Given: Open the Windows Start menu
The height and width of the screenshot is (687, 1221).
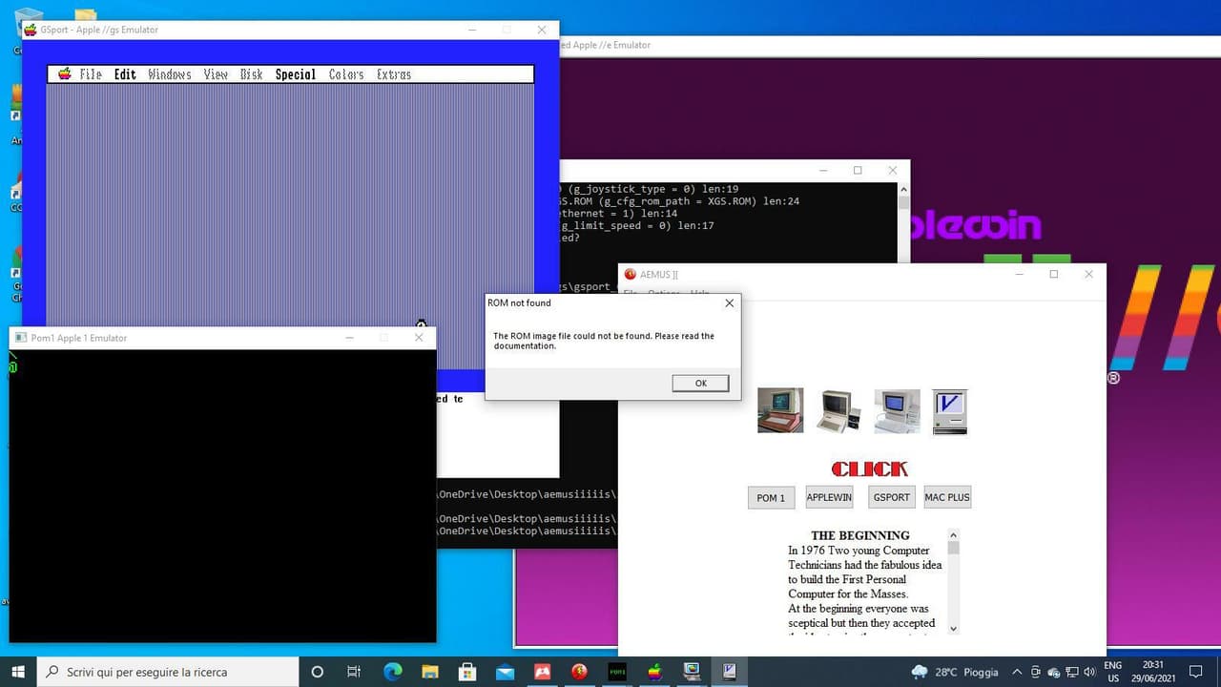Looking at the screenshot, I should [18, 672].
